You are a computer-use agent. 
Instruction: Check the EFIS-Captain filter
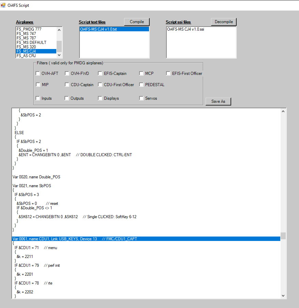pos(100,73)
